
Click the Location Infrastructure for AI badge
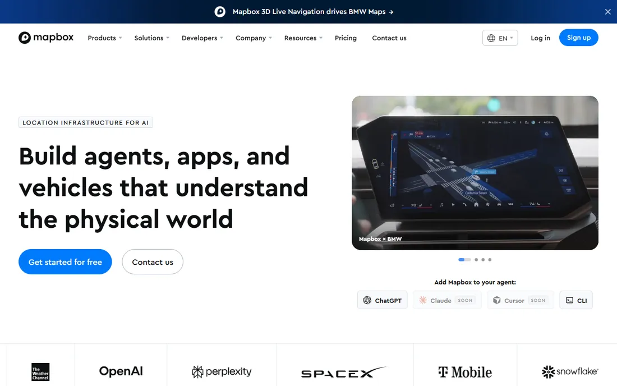coord(86,122)
